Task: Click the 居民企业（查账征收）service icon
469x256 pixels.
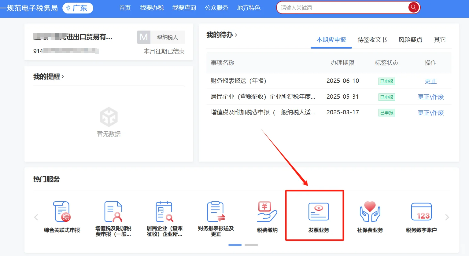Action: coord(164,211)
